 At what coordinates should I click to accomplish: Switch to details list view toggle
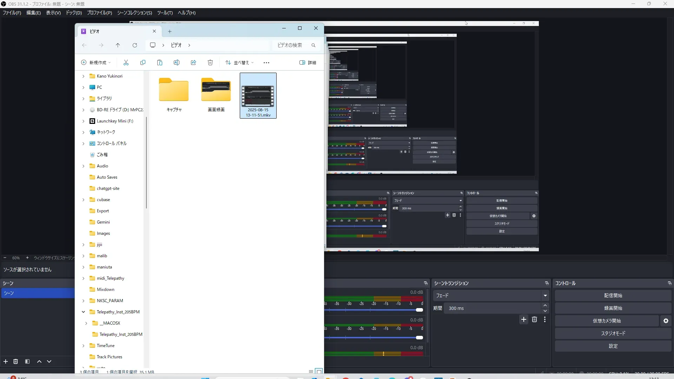(311, 371)
